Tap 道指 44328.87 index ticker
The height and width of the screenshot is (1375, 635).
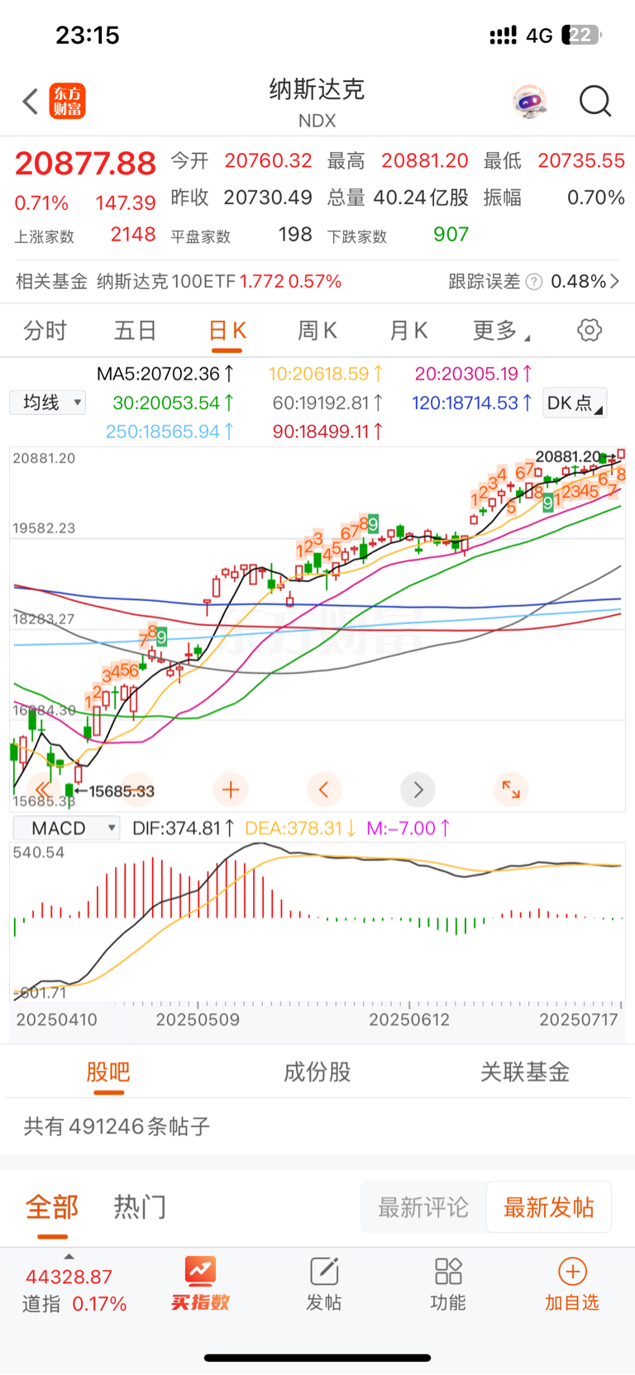[x=73, y=1290]
